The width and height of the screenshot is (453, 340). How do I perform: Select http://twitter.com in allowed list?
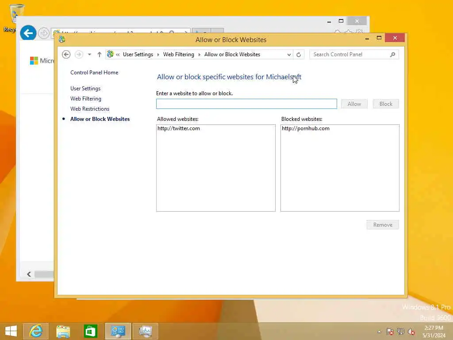click(179, 128)
